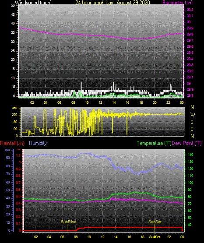
Task: Click the 'Temperature (°F)' legend label
Action: 154,143
